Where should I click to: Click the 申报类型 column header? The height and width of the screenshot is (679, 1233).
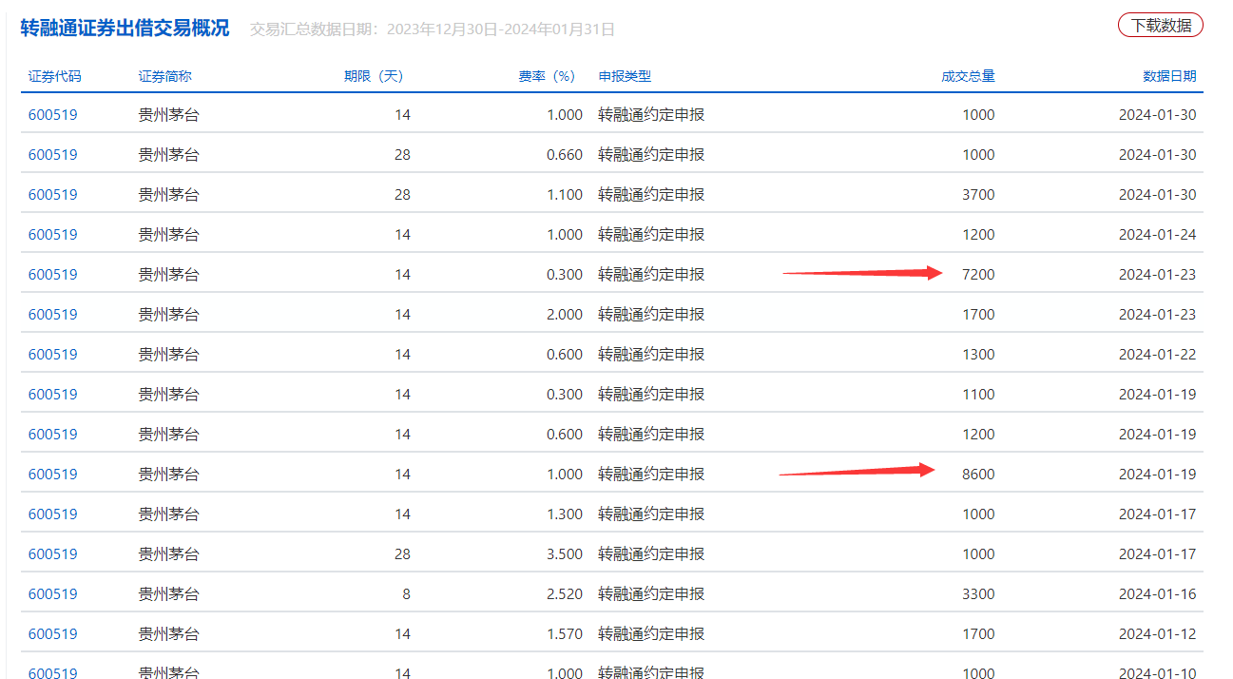click(625, 76)
